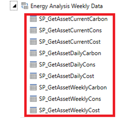Click the table icon for SP_GetAssetWeeklyCarbon
The width and height of the screenshot is (121, 118).
[x=33, y=87]
